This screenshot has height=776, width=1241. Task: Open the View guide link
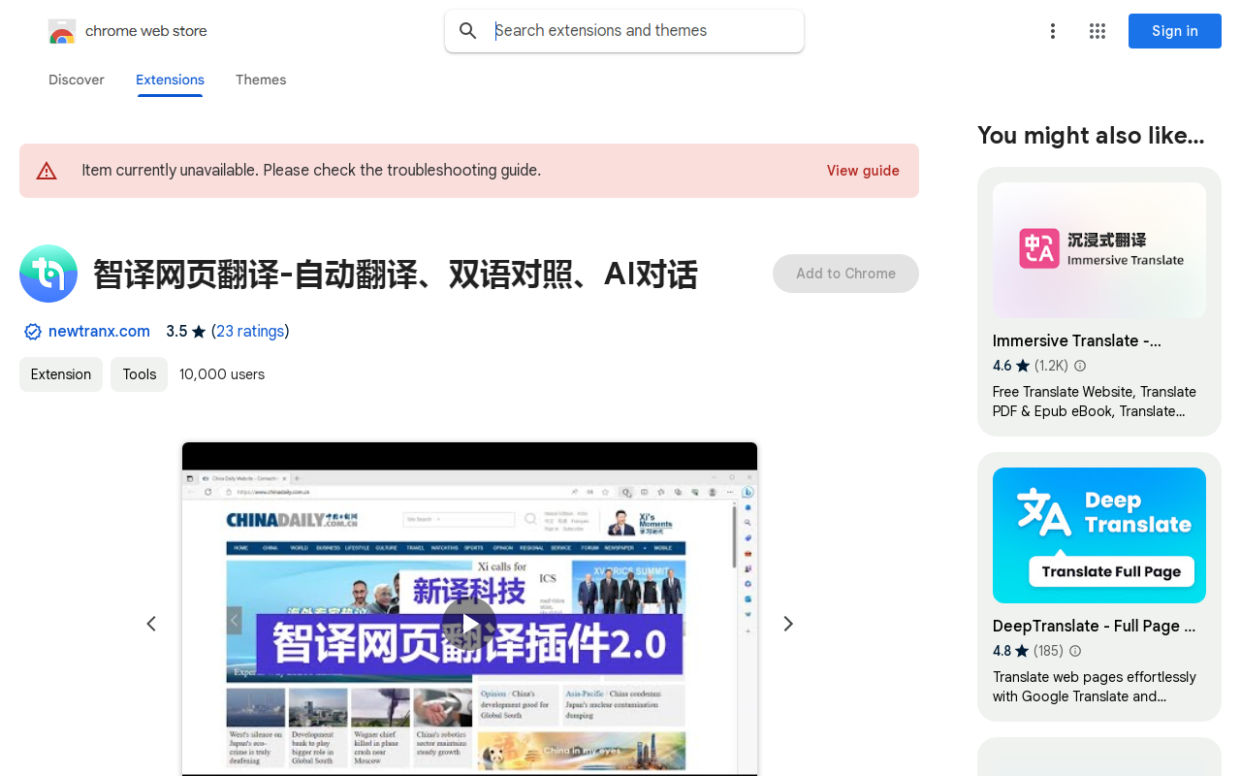(863, 171)
